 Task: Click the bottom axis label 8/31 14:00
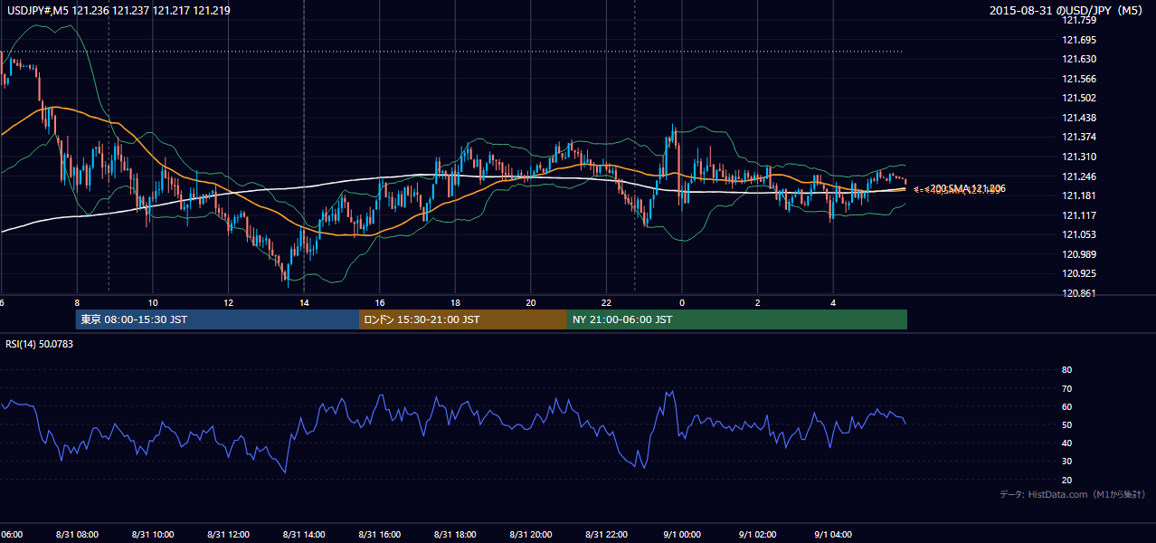tap(304, 535)
